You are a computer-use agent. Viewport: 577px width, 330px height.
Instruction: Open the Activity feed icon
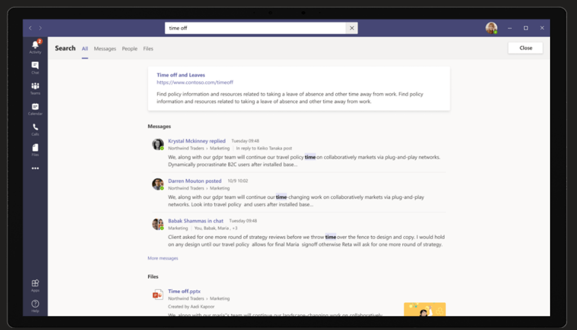35,46
